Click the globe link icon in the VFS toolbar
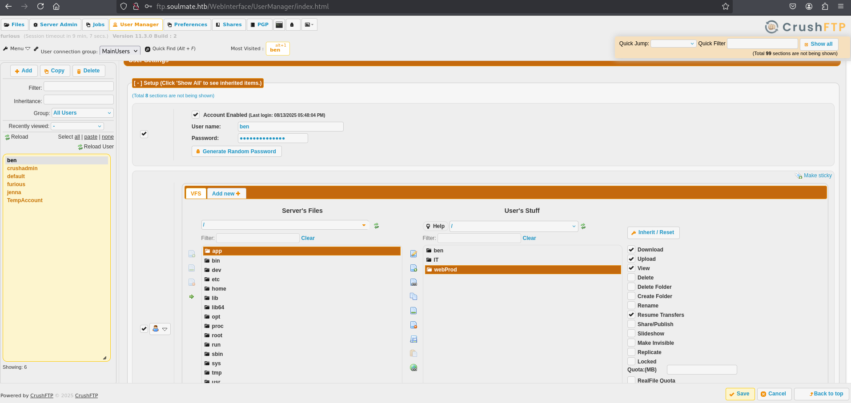The image size is (851, 403). 413,367
